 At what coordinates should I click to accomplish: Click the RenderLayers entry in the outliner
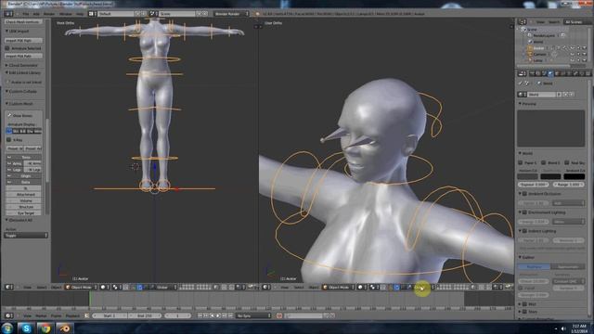point(544,35)
